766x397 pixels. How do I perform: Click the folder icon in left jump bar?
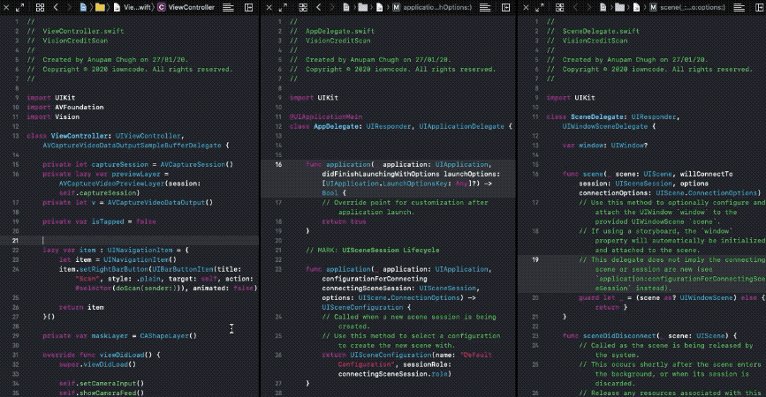click(100, 6)
